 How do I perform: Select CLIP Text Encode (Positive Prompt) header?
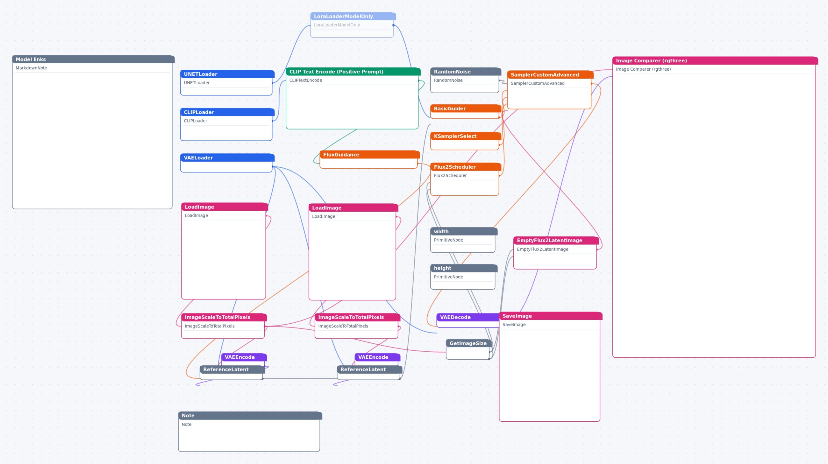[x=353, y=72]
